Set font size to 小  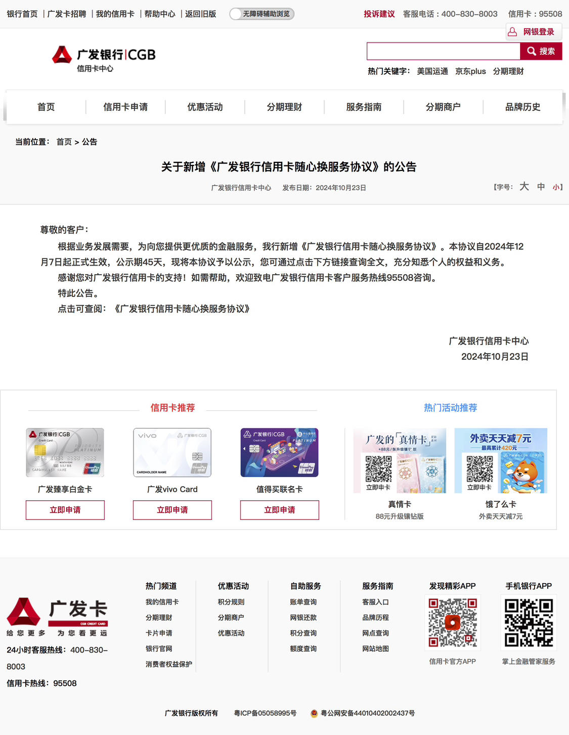click(x=556, y=187)
